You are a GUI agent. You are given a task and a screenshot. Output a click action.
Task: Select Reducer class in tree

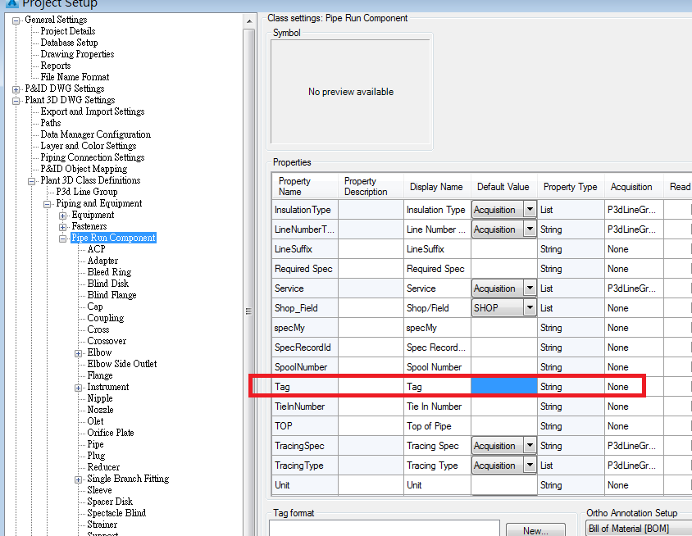tap(103, 466)
